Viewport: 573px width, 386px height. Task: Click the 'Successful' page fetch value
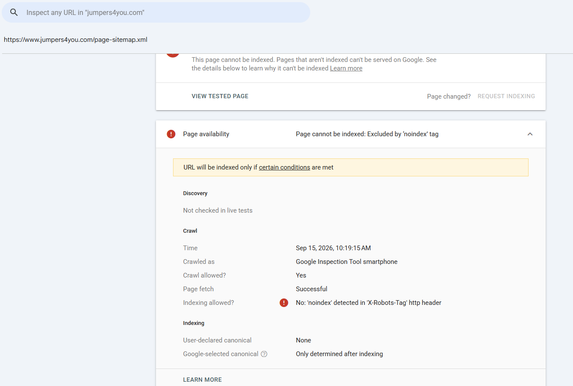click(x=311, y=289)
